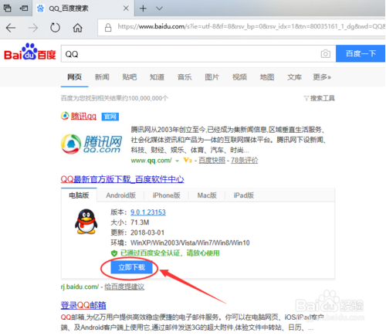Image resolution: width=386 pixels, height=336 pixels.
Task: Click the 腾讯网 qq.com logo thumbnail
Action: [x=91, y=144]
